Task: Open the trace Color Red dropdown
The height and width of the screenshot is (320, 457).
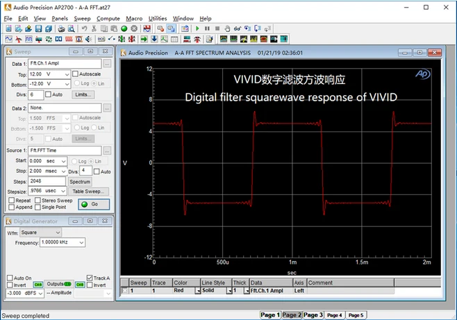Action: (198, 291)
